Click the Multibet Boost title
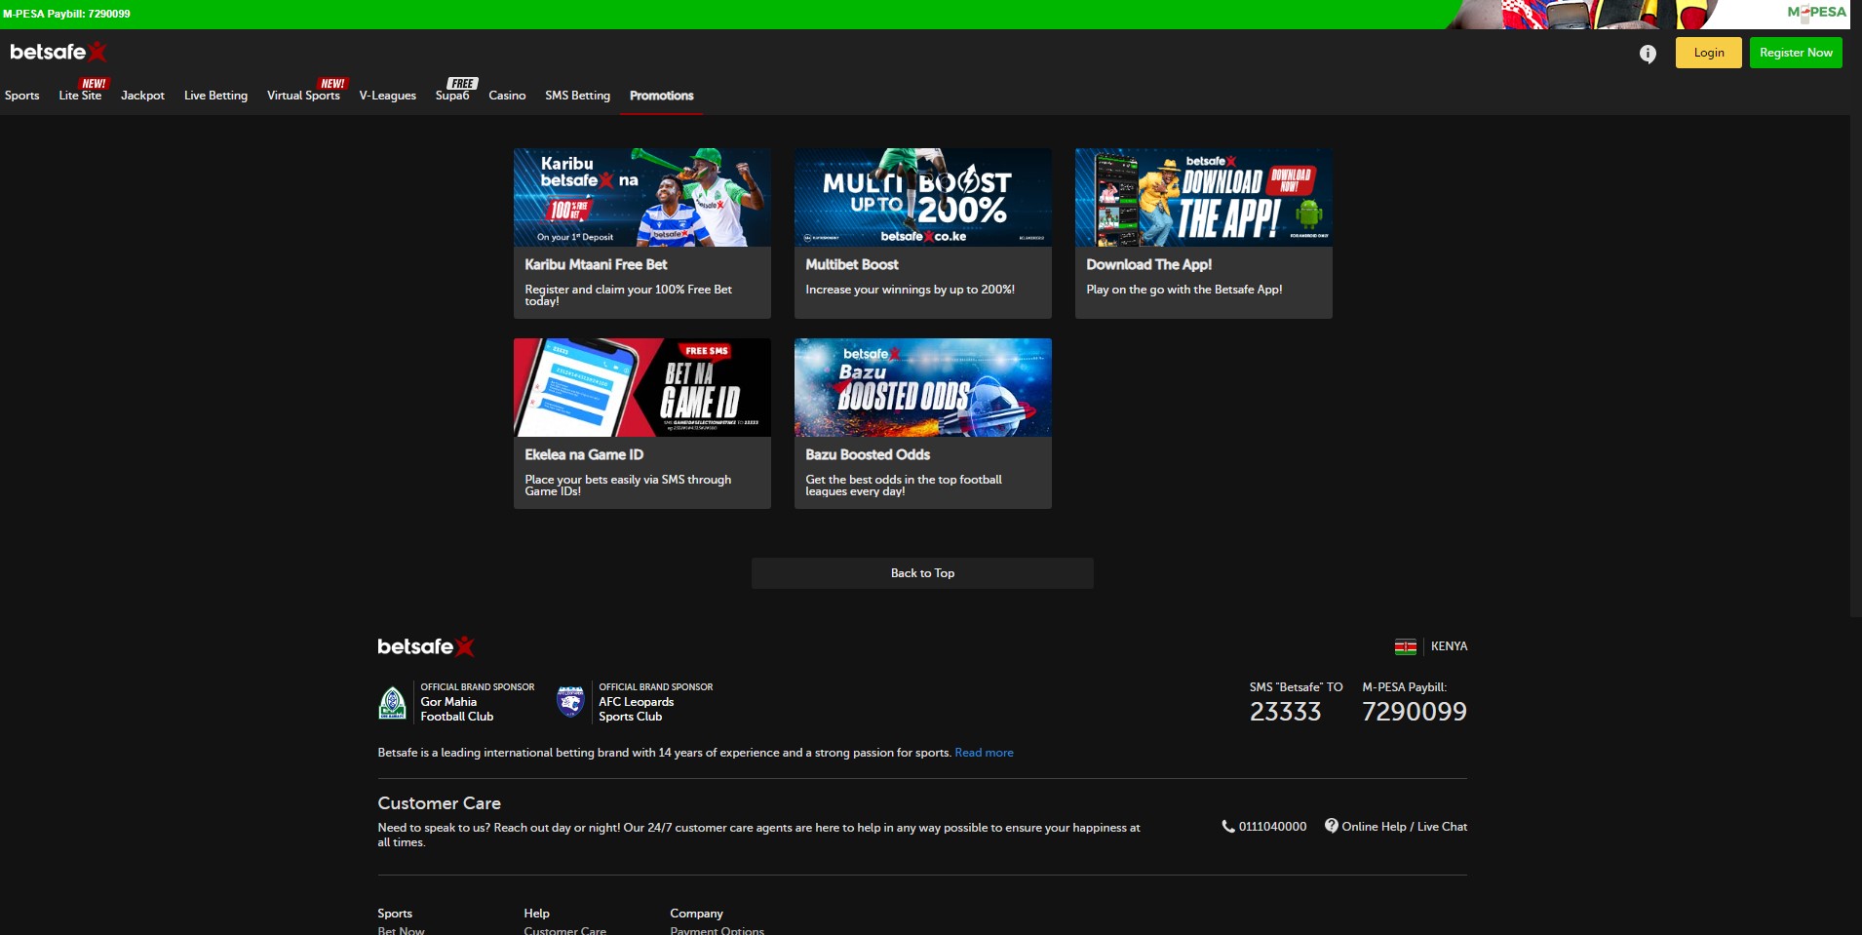This screenshot has height=935, width=1862. (x=852, y=264)
